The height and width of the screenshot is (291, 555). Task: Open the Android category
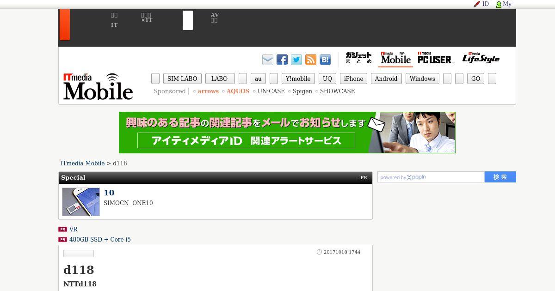pyautogui.click(x=386, y=79)
